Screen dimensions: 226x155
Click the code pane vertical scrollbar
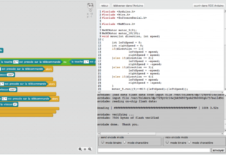pos(225,50)
